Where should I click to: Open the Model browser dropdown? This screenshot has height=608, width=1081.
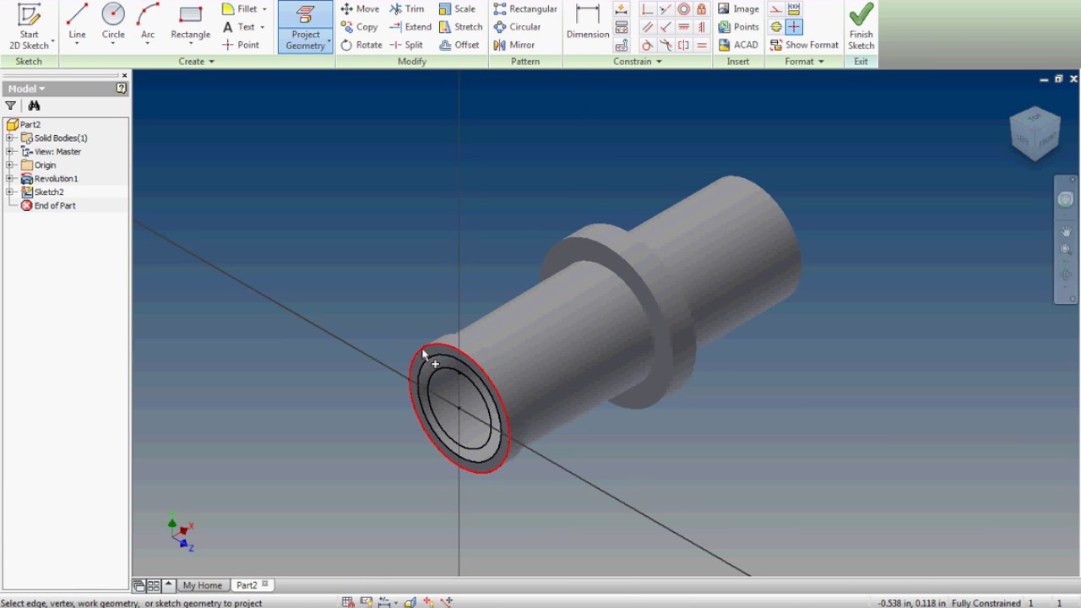point(26,89)
